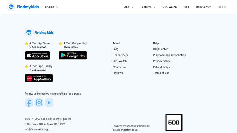
Task: Open Purchase app subscription link
Action: click(169, 55)
